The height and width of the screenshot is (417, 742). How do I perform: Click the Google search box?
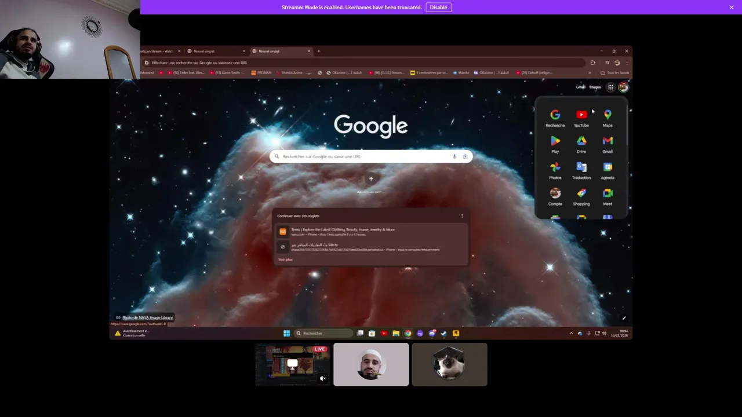(x=371, y=156)
